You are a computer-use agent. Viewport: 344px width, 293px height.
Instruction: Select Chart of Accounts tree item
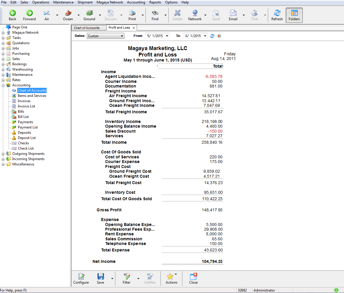tap(32, 90)
